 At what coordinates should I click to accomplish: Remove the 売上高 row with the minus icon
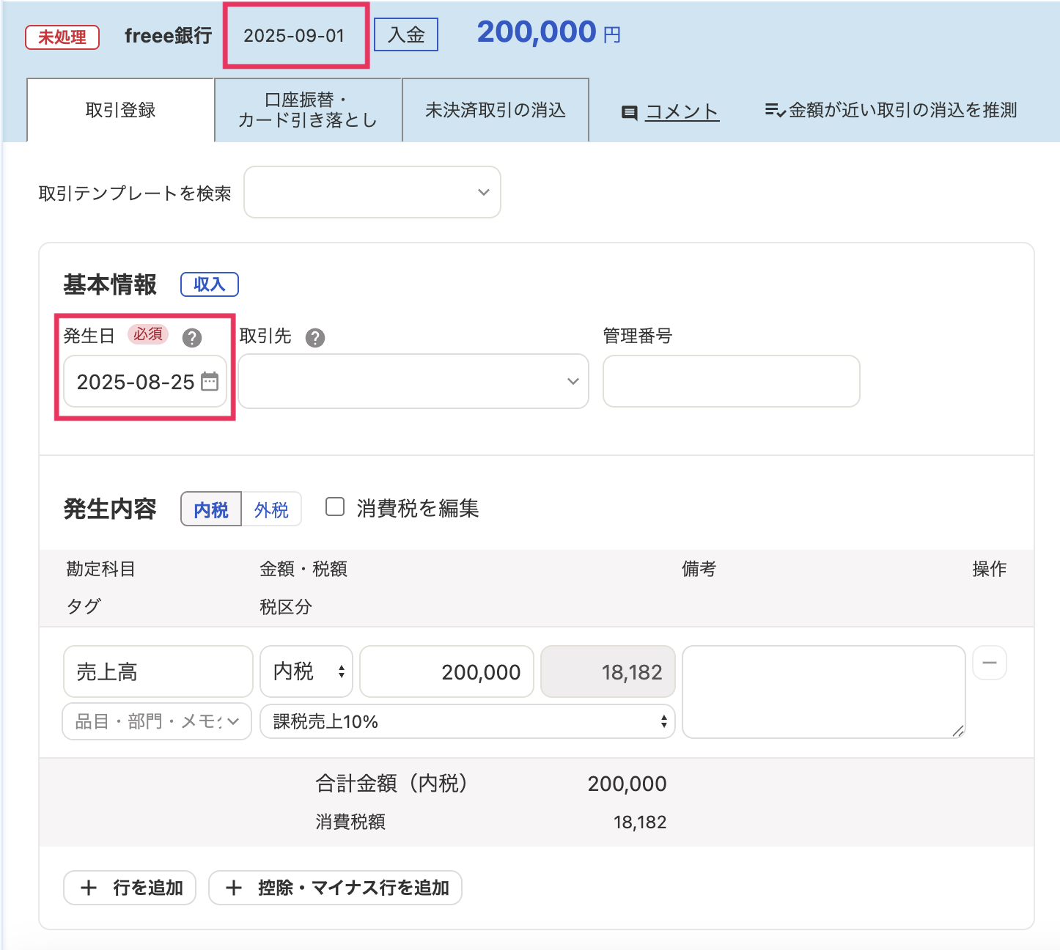(x=989, y=663)
